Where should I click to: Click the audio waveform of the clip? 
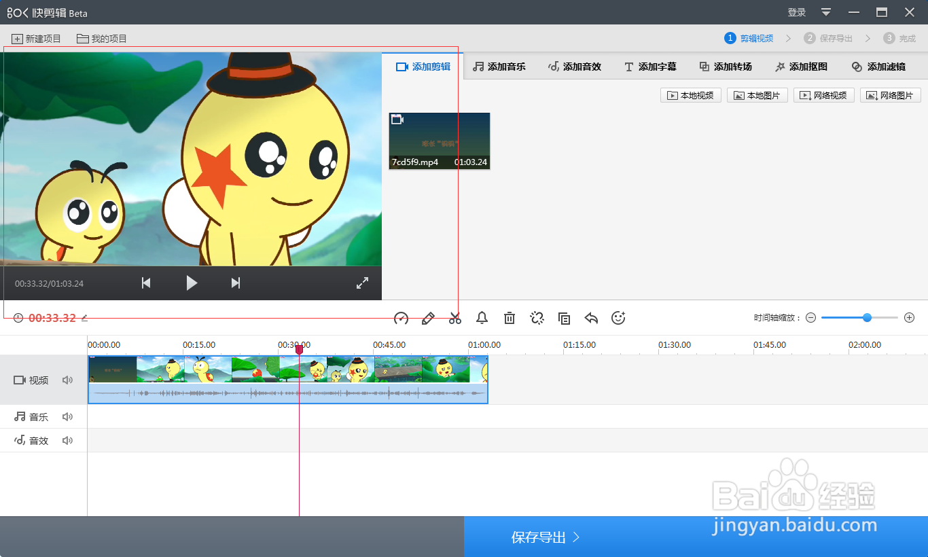[x=288, y=393]
